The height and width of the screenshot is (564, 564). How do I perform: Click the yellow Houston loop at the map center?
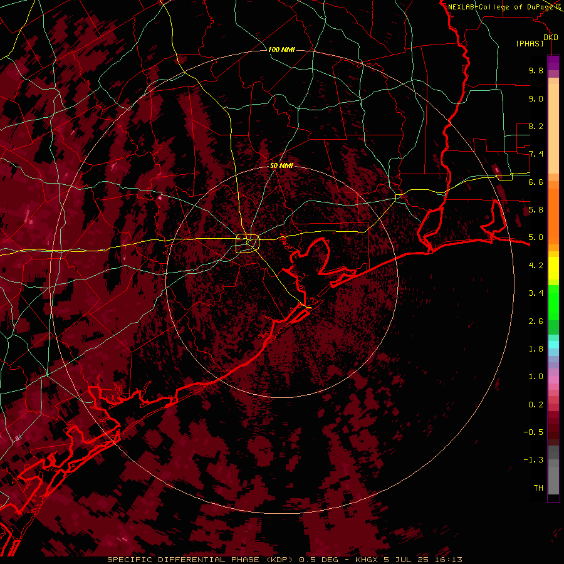click(248, 244)
